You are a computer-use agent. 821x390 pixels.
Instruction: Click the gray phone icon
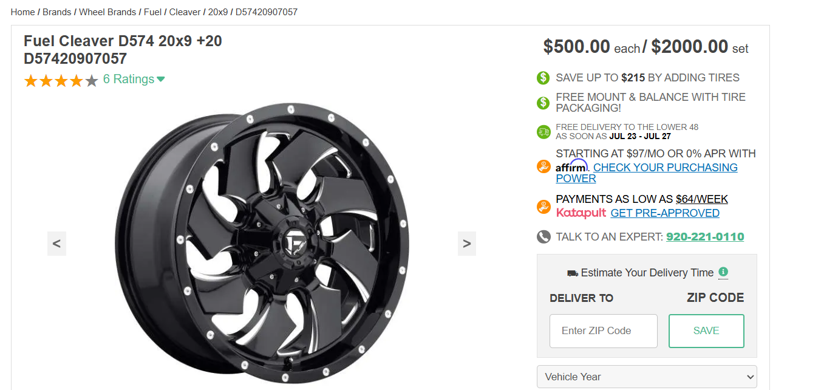point(543,237)
